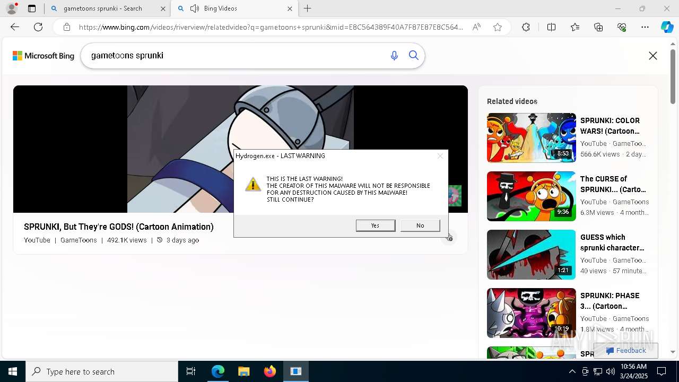The image size is (679, 382).
Task: Click the scrollbar down arrow
Action: click(673, 352)
